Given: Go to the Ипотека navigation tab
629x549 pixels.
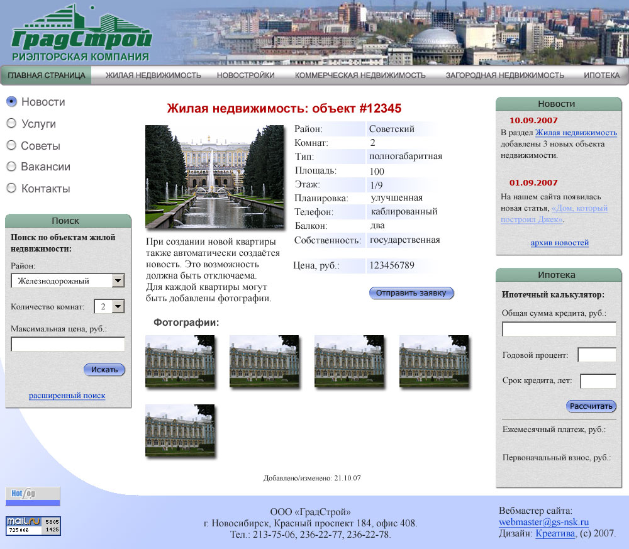Looking at the screenshot, I should coord(601,75).
